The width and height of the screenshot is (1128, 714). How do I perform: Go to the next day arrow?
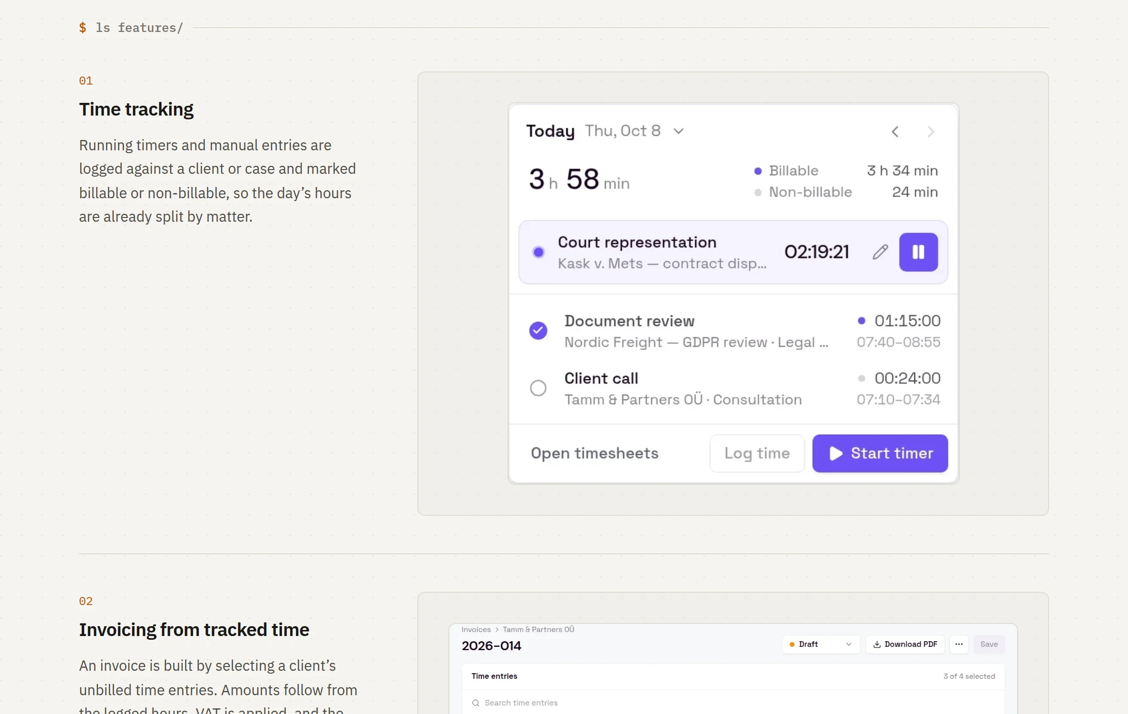(931, 132)
